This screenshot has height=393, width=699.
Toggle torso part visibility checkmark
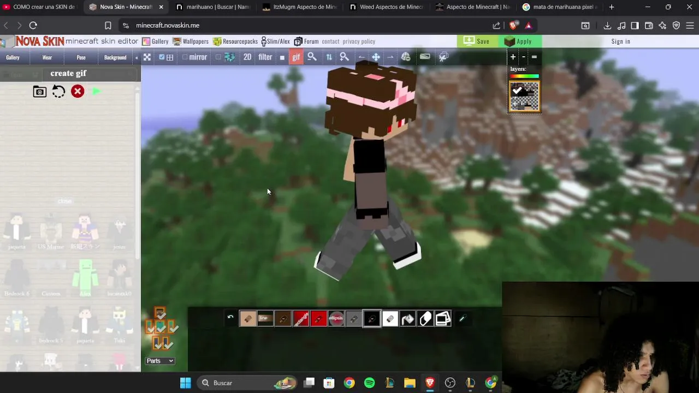click(161, 327)
